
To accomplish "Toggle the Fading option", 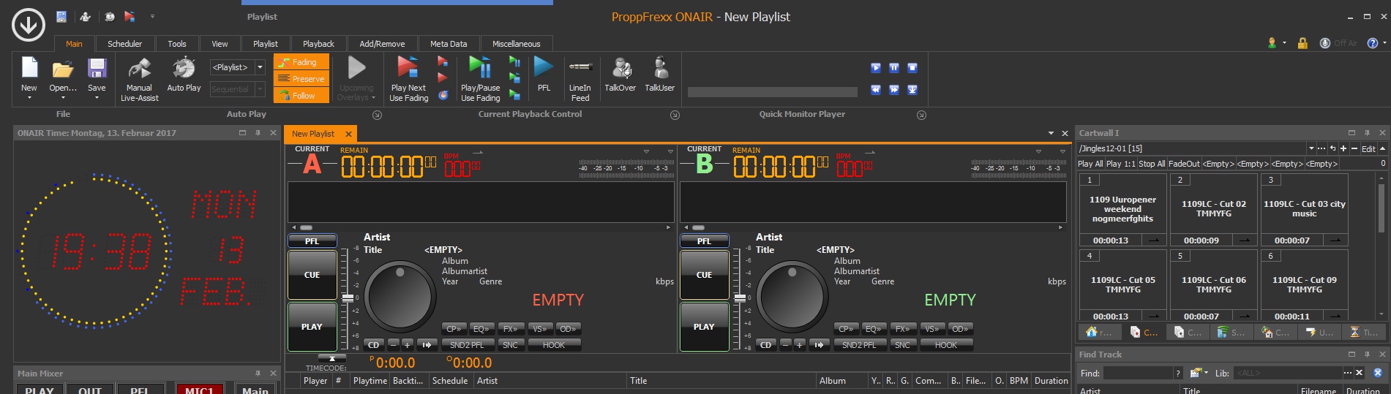I will (301, 62).
